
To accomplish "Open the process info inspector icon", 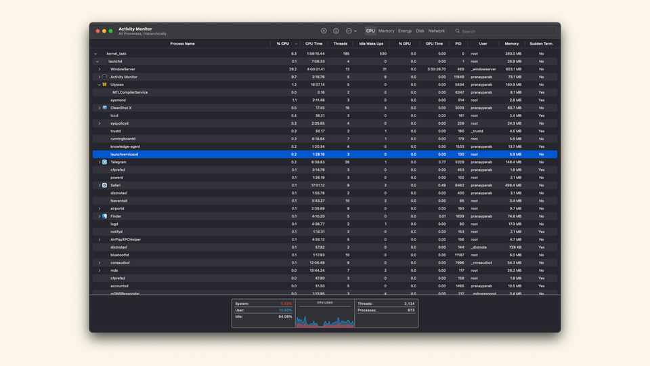I will pyautogui.click(x=337, y=30).
